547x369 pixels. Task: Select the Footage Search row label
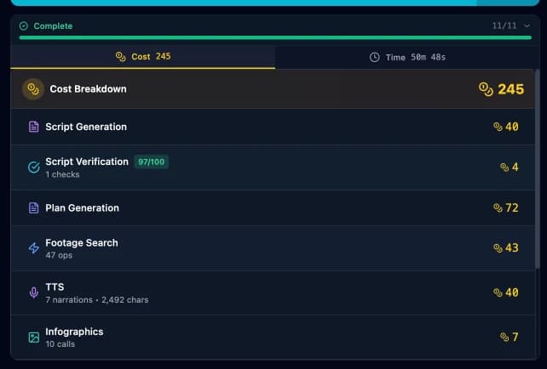(82, 242)
